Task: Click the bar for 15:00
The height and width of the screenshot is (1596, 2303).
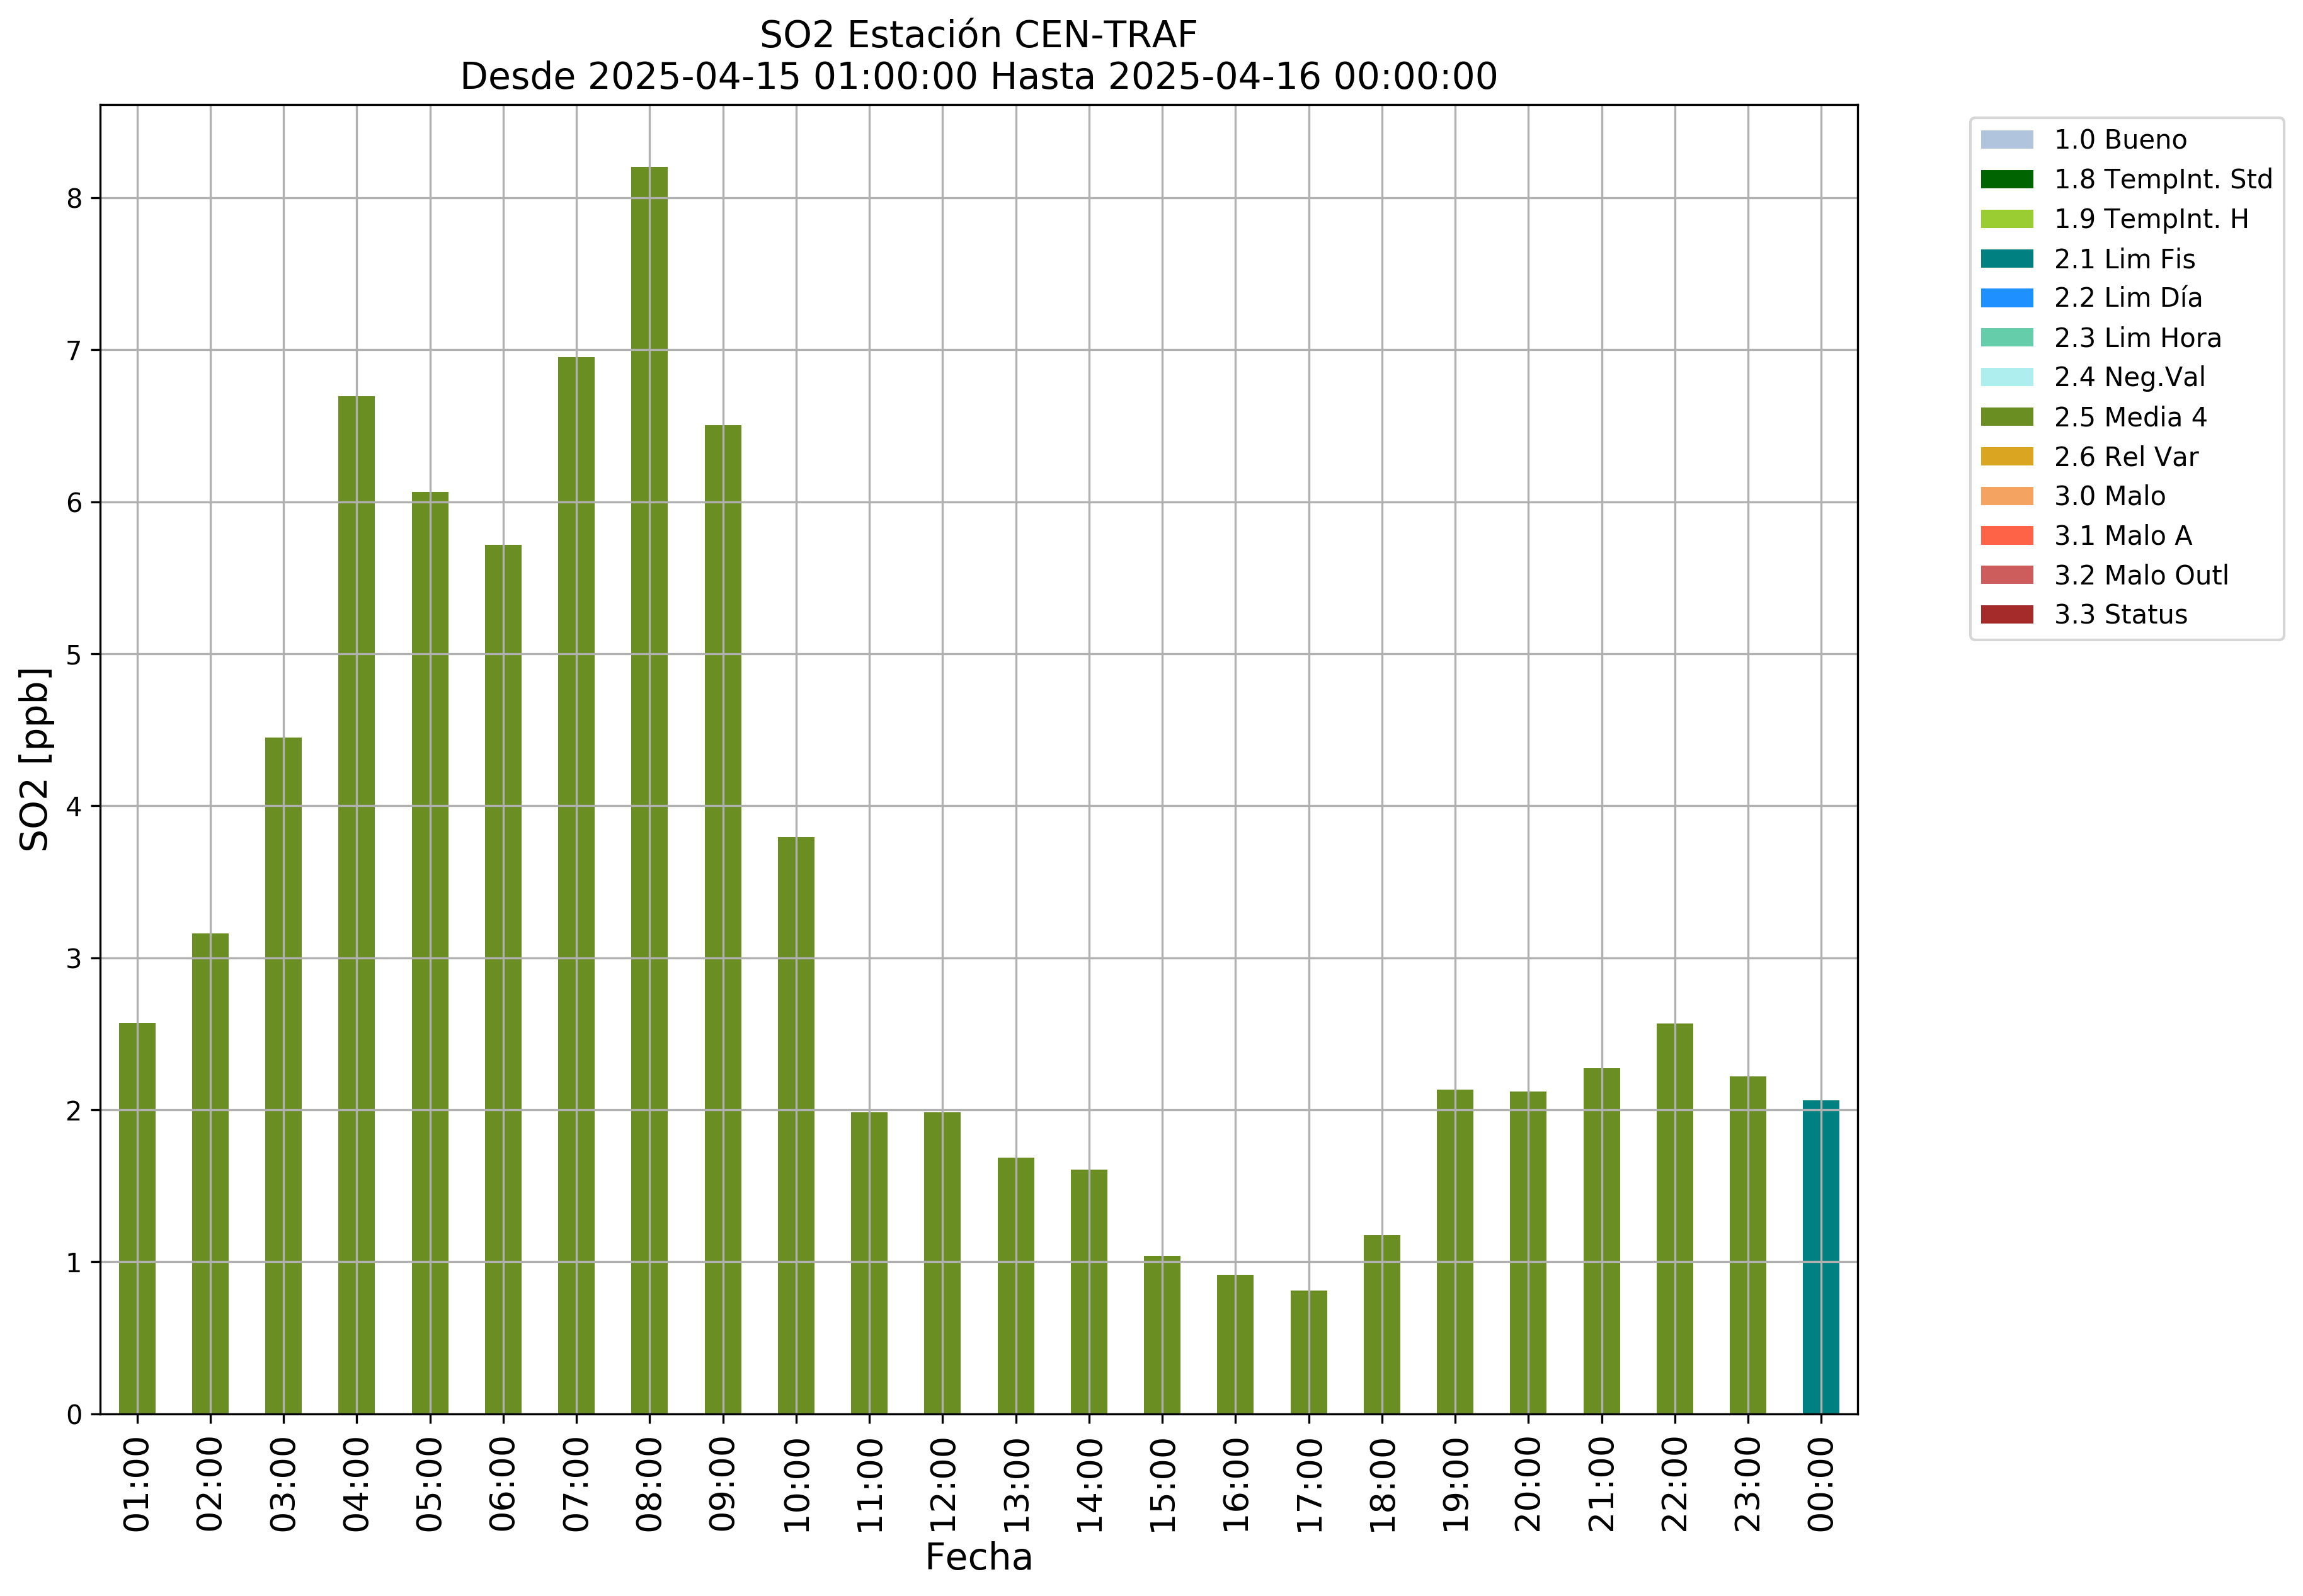Action: point(1162,1335)
